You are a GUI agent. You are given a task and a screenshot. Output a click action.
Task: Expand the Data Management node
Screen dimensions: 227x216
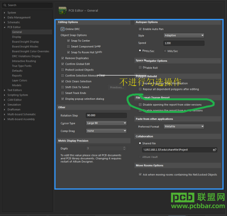point(4,18)
